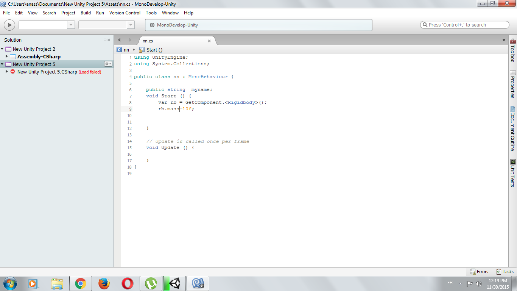Open the Project menu
The height and width of the screenshot is (291, 517).
point(69,13)
